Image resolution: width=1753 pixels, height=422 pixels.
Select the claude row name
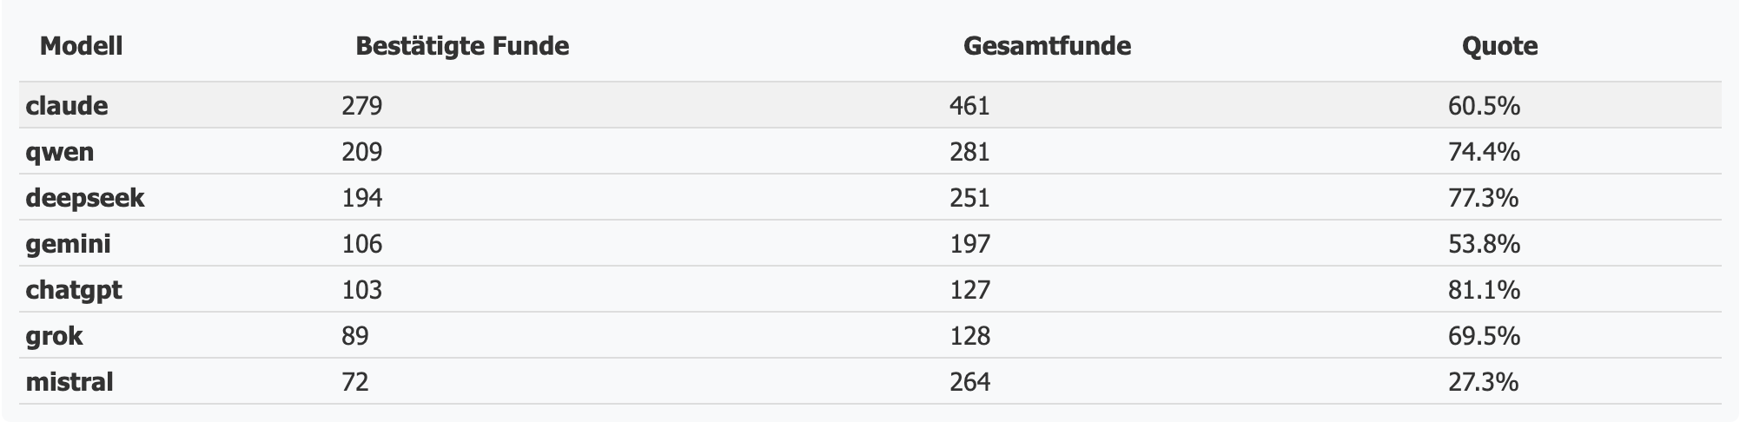[x=67, y=106]
